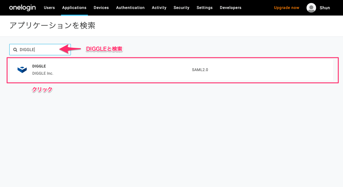Open the Devices menu

pyautogui.click(x=101, y=8)
